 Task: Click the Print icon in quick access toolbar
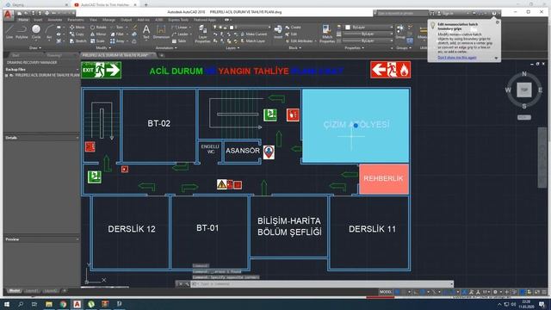(x=47, y=13)
